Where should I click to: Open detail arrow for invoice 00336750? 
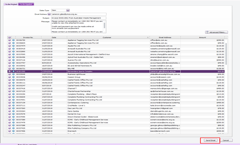click(x=14, y=40)
